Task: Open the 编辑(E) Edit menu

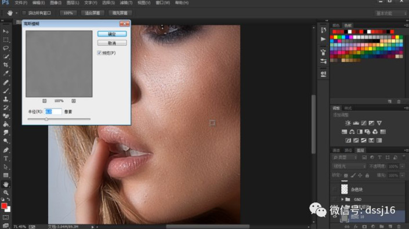Action: coord(38,2)
